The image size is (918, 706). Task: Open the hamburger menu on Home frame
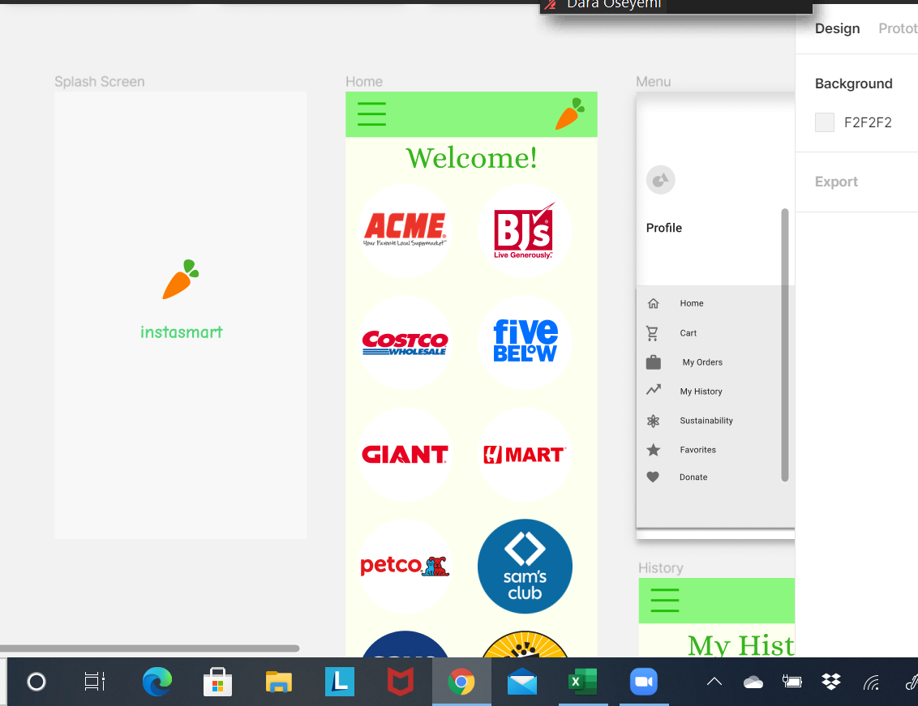(x=371, y=114)
